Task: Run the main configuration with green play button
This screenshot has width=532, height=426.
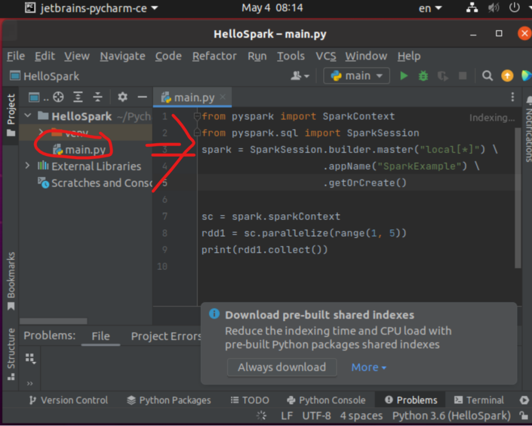Action: [403, 75]
